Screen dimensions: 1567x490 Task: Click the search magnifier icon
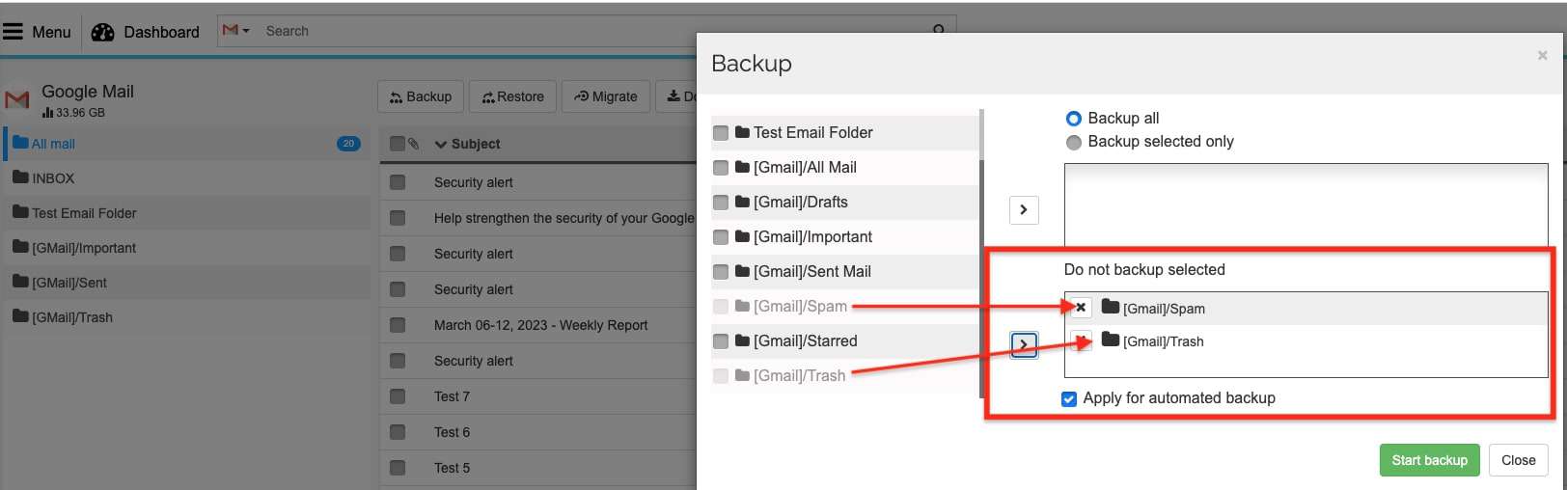click(x=939, y=30)
